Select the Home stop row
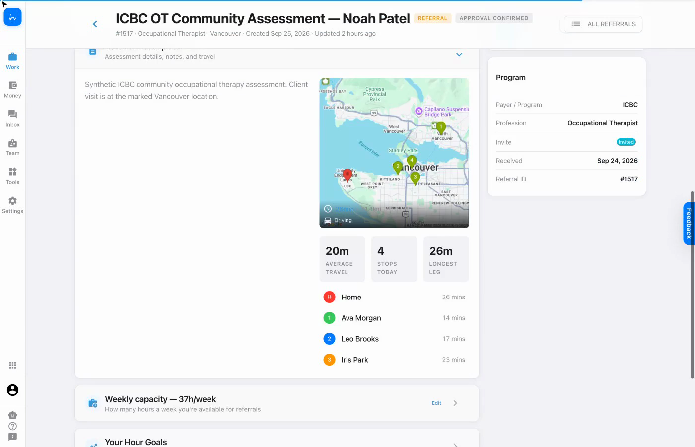 [394, 297]
